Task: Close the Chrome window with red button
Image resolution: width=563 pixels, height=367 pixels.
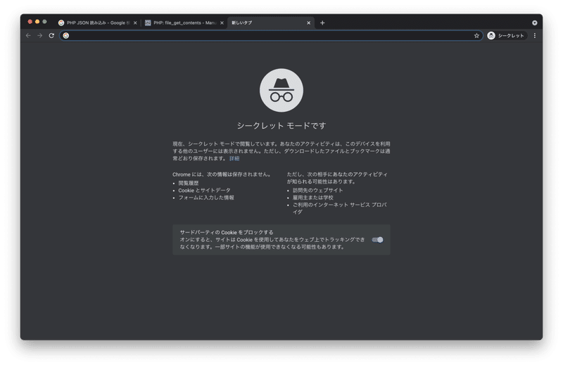Action: [30, 22]
